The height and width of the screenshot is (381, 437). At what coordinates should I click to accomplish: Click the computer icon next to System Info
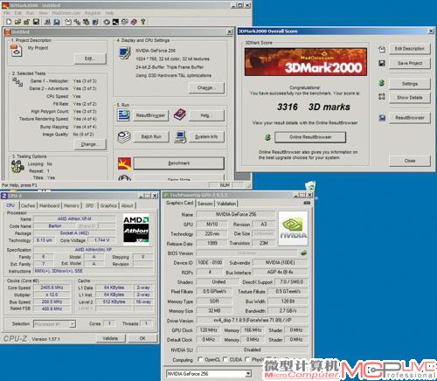click(180, 137)
